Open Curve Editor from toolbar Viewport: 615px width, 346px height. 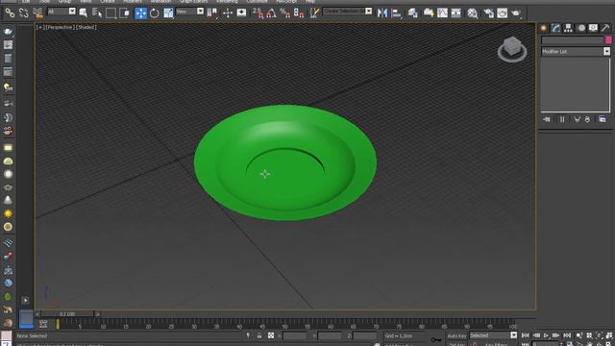[442, 13]
